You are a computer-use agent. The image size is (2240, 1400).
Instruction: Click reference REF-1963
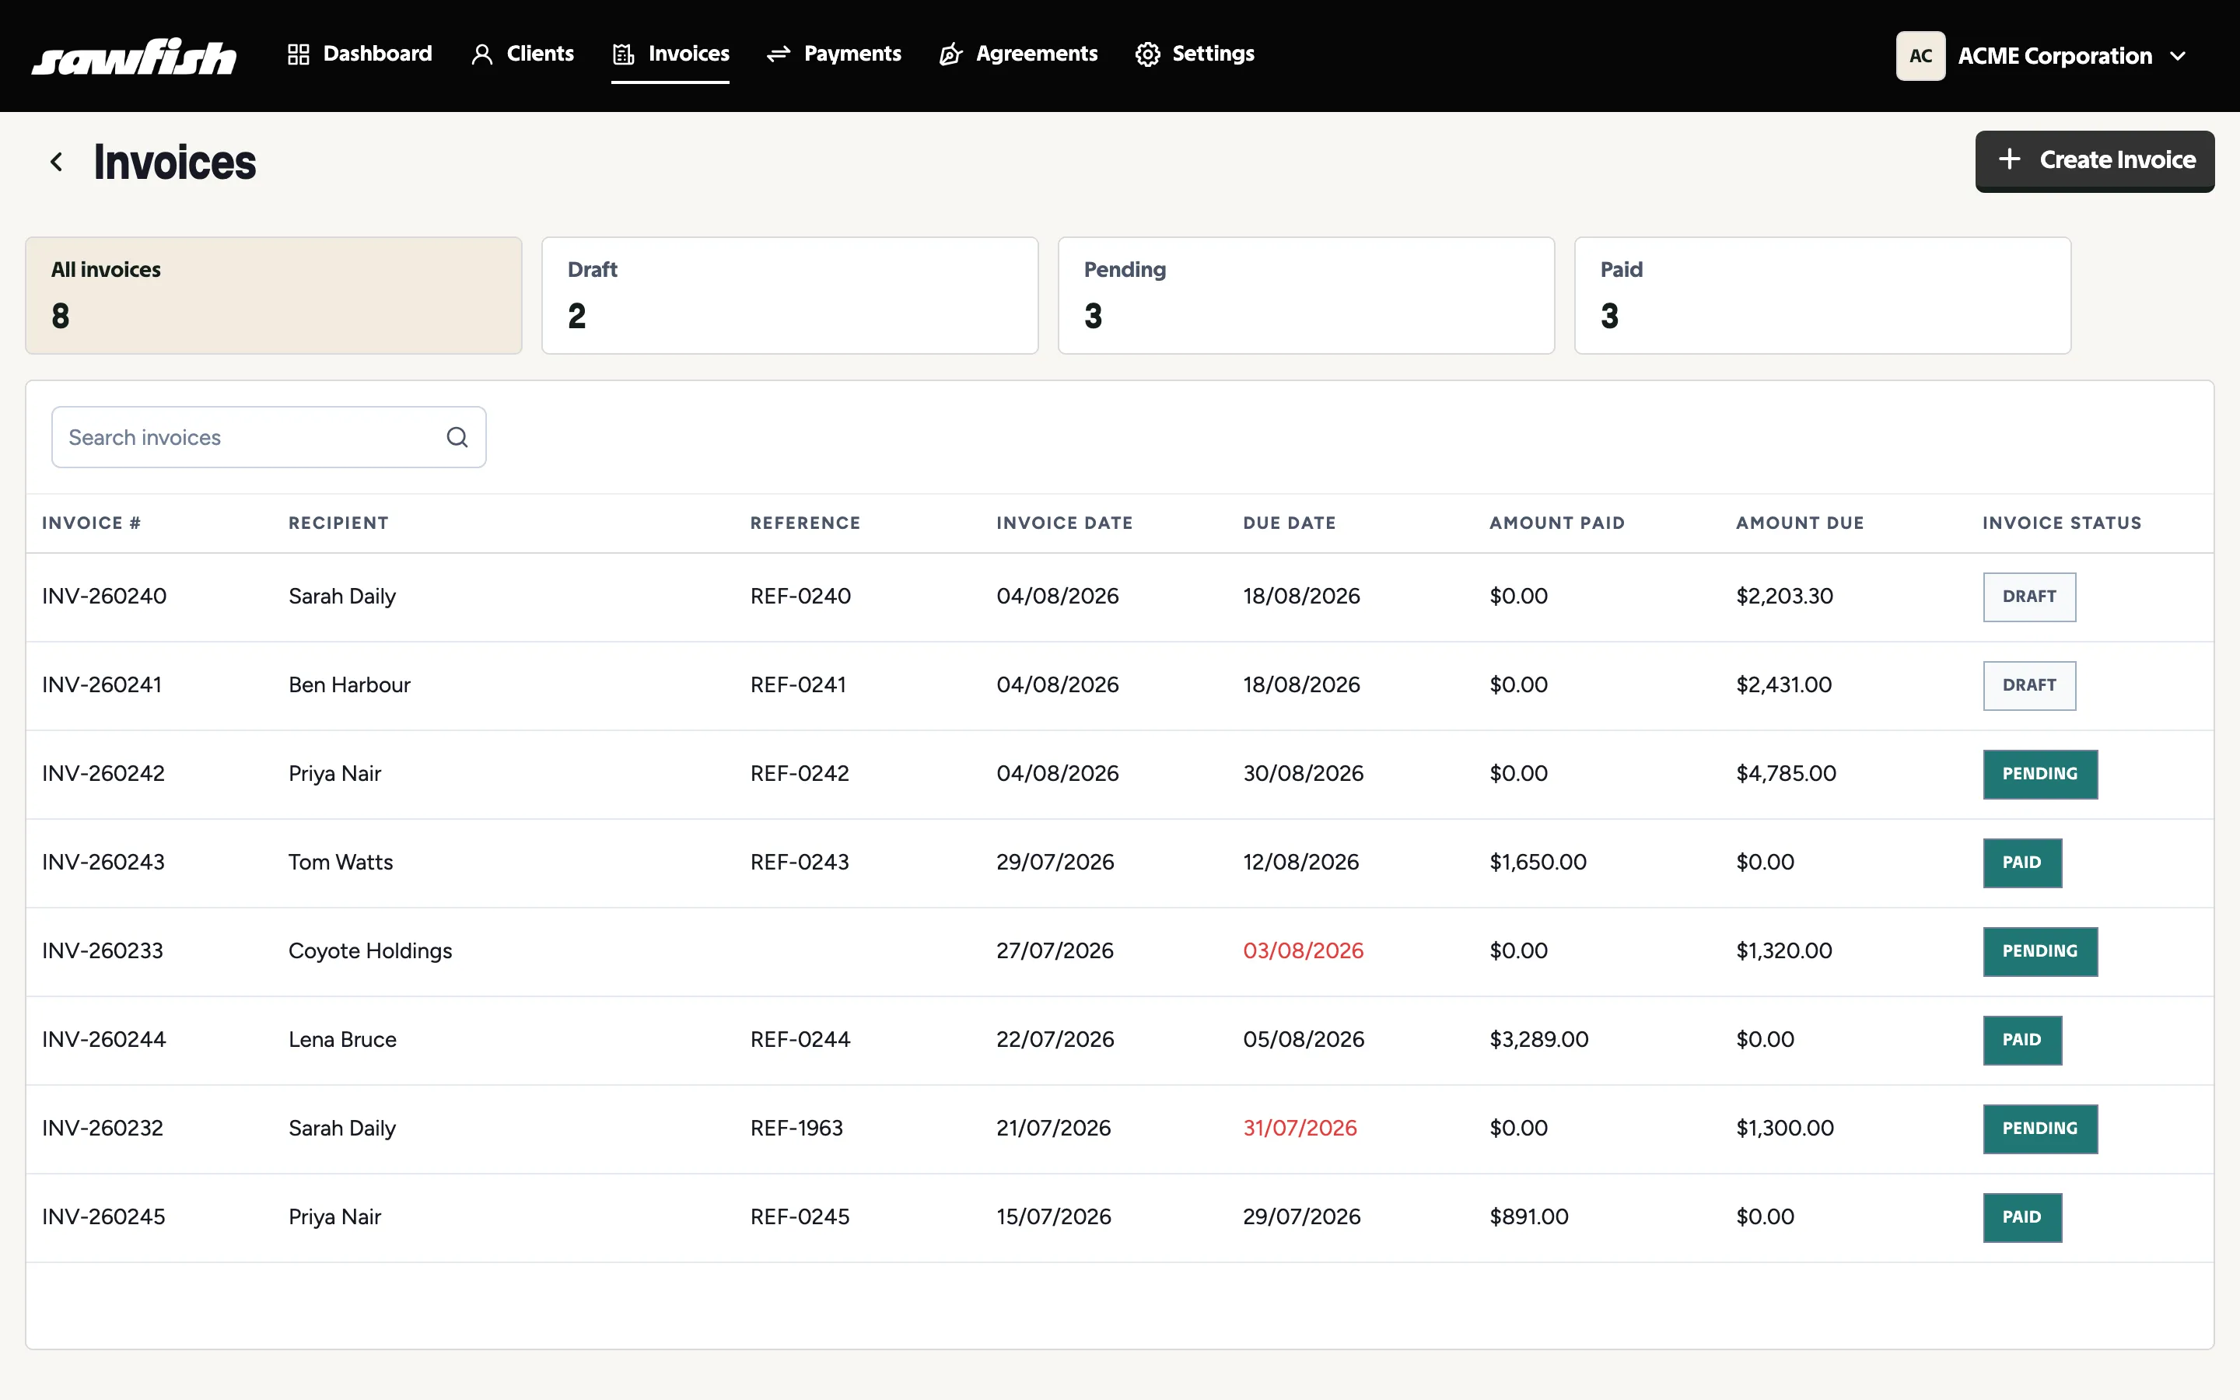point(796,1129)
